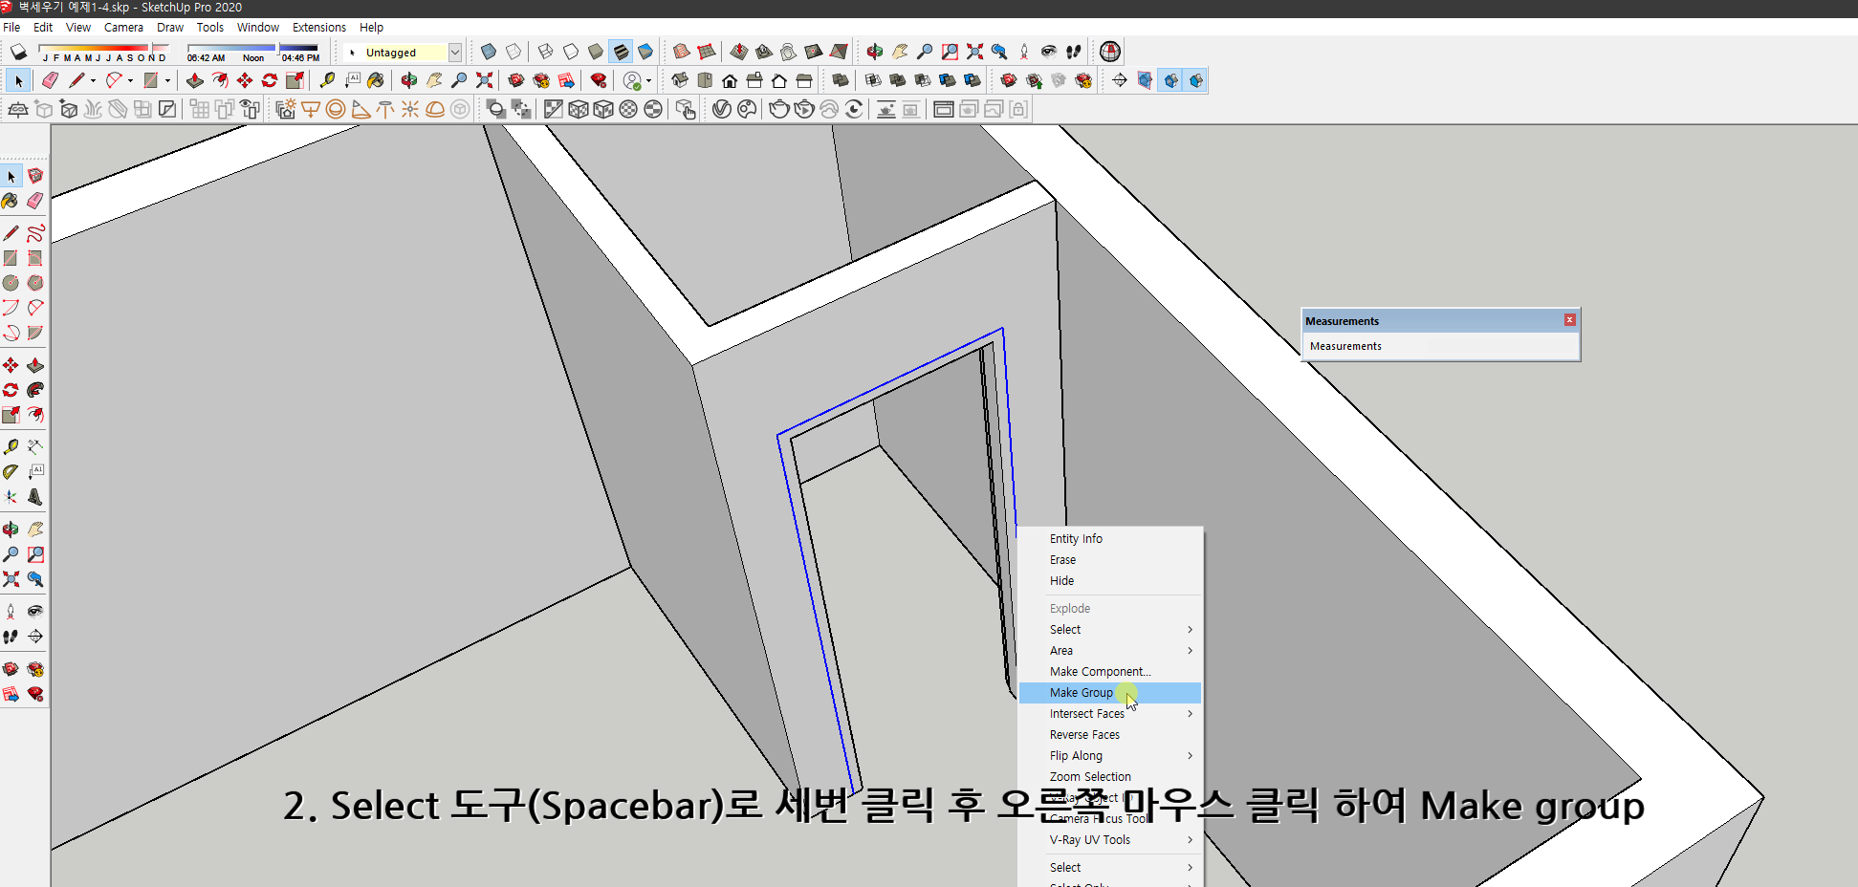This screenshot has height=887, width=1858.
Task: Activate the Walk tool
Action: click(x=11, y=635)
